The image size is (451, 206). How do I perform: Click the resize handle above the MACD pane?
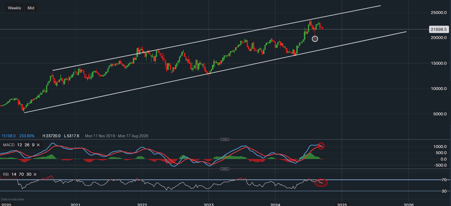[224, 139]
